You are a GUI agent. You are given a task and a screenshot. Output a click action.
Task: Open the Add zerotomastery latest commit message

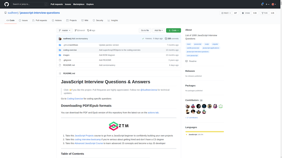[80, 39]
